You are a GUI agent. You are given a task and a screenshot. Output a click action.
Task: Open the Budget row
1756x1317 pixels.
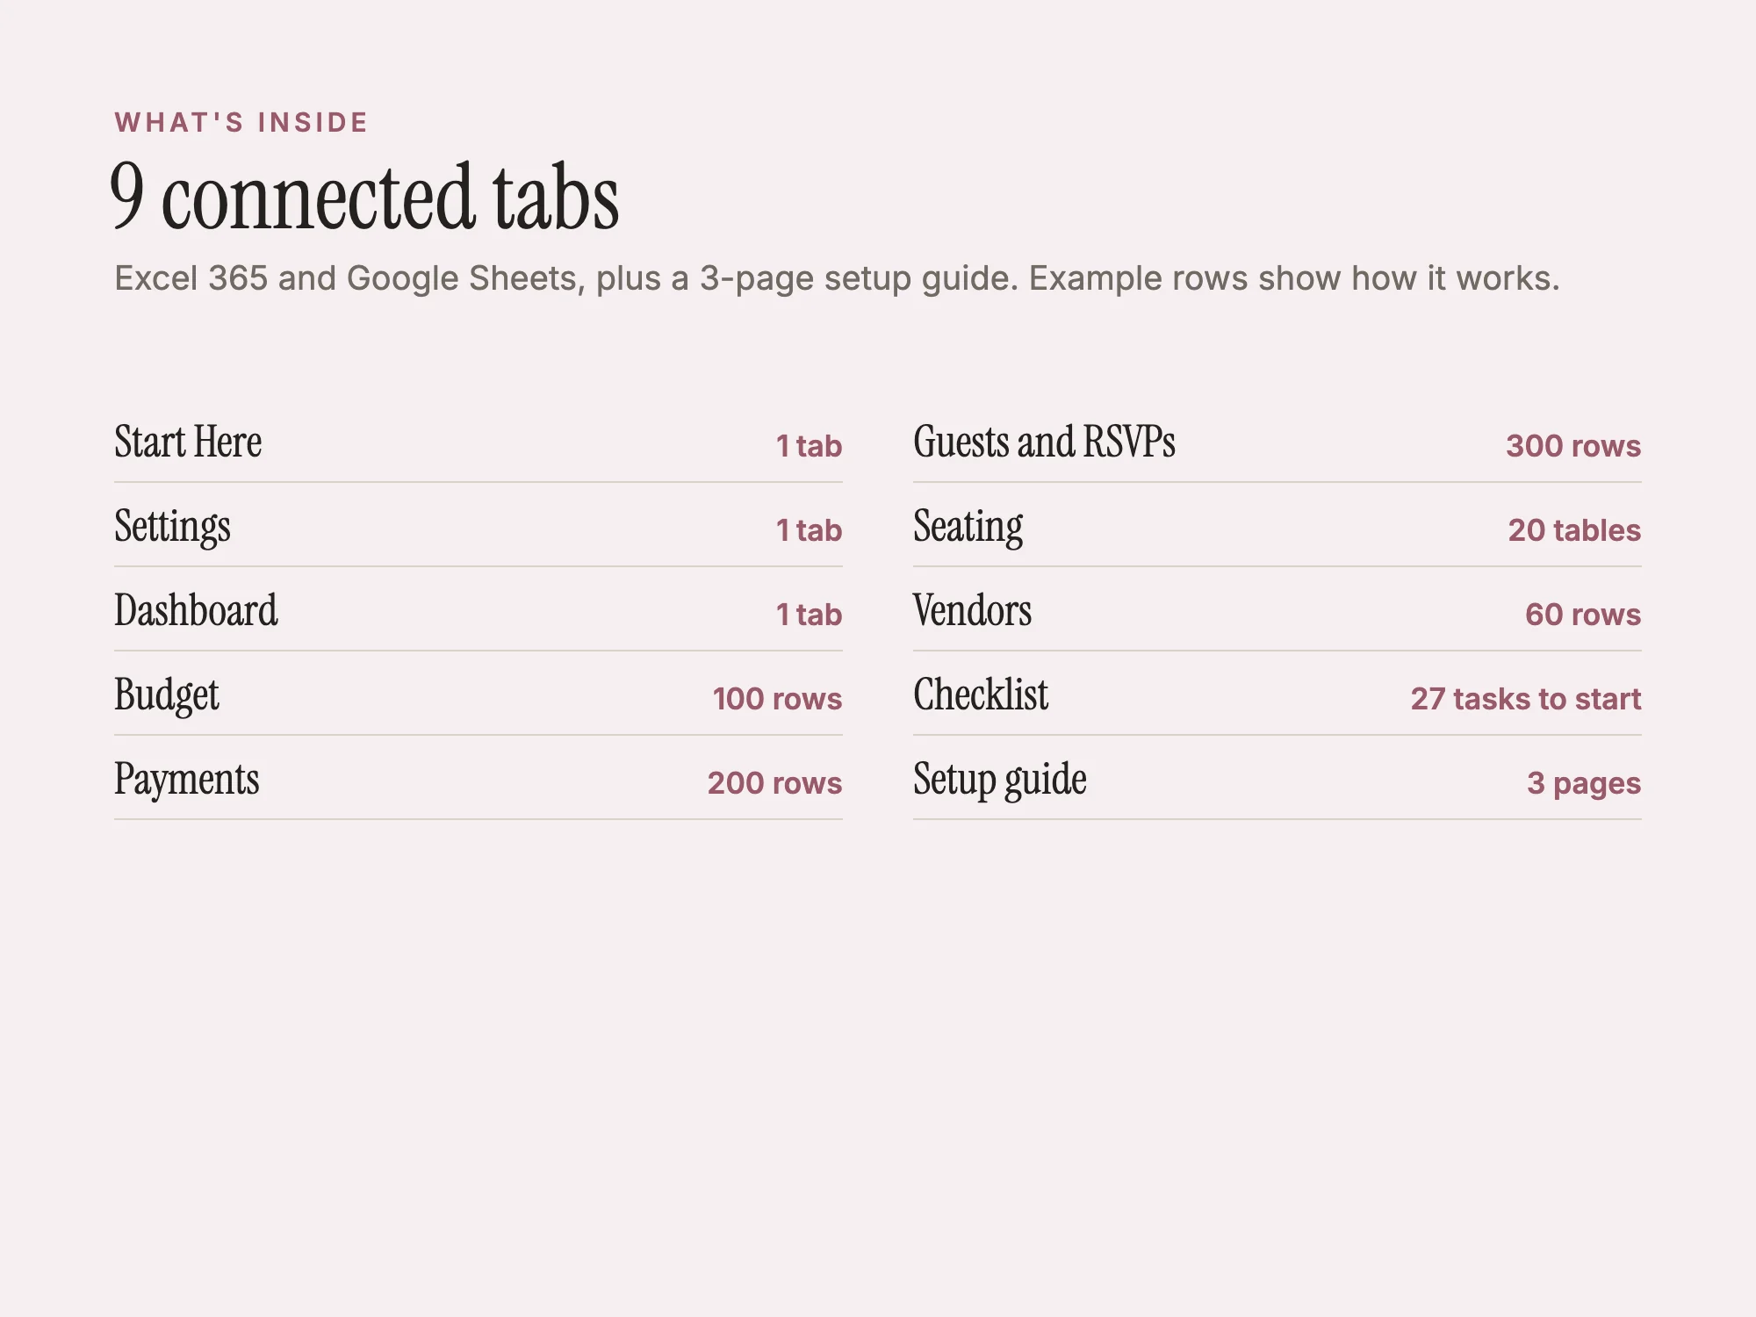point(479,694)
